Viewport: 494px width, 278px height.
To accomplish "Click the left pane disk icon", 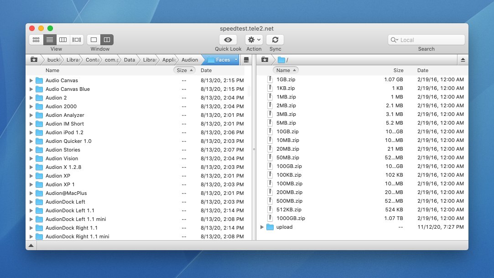I will pyautogui.click(x=246, y=60).
